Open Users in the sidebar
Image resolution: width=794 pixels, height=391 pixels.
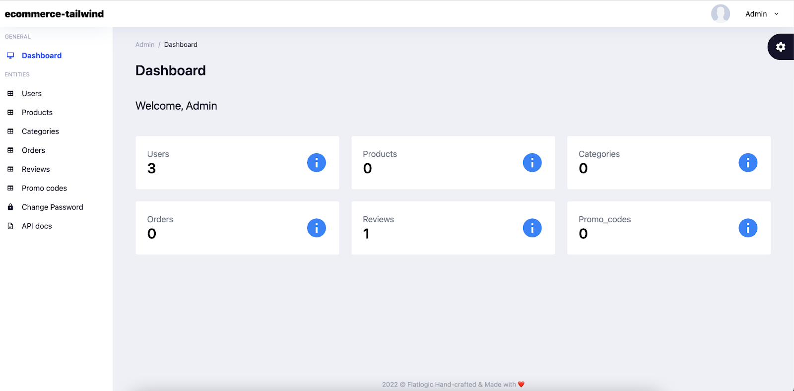(32, 93)
